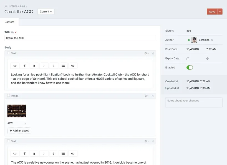Remove the ACC asset with the x
Screen dimensions: 227x165
(25, 123)
